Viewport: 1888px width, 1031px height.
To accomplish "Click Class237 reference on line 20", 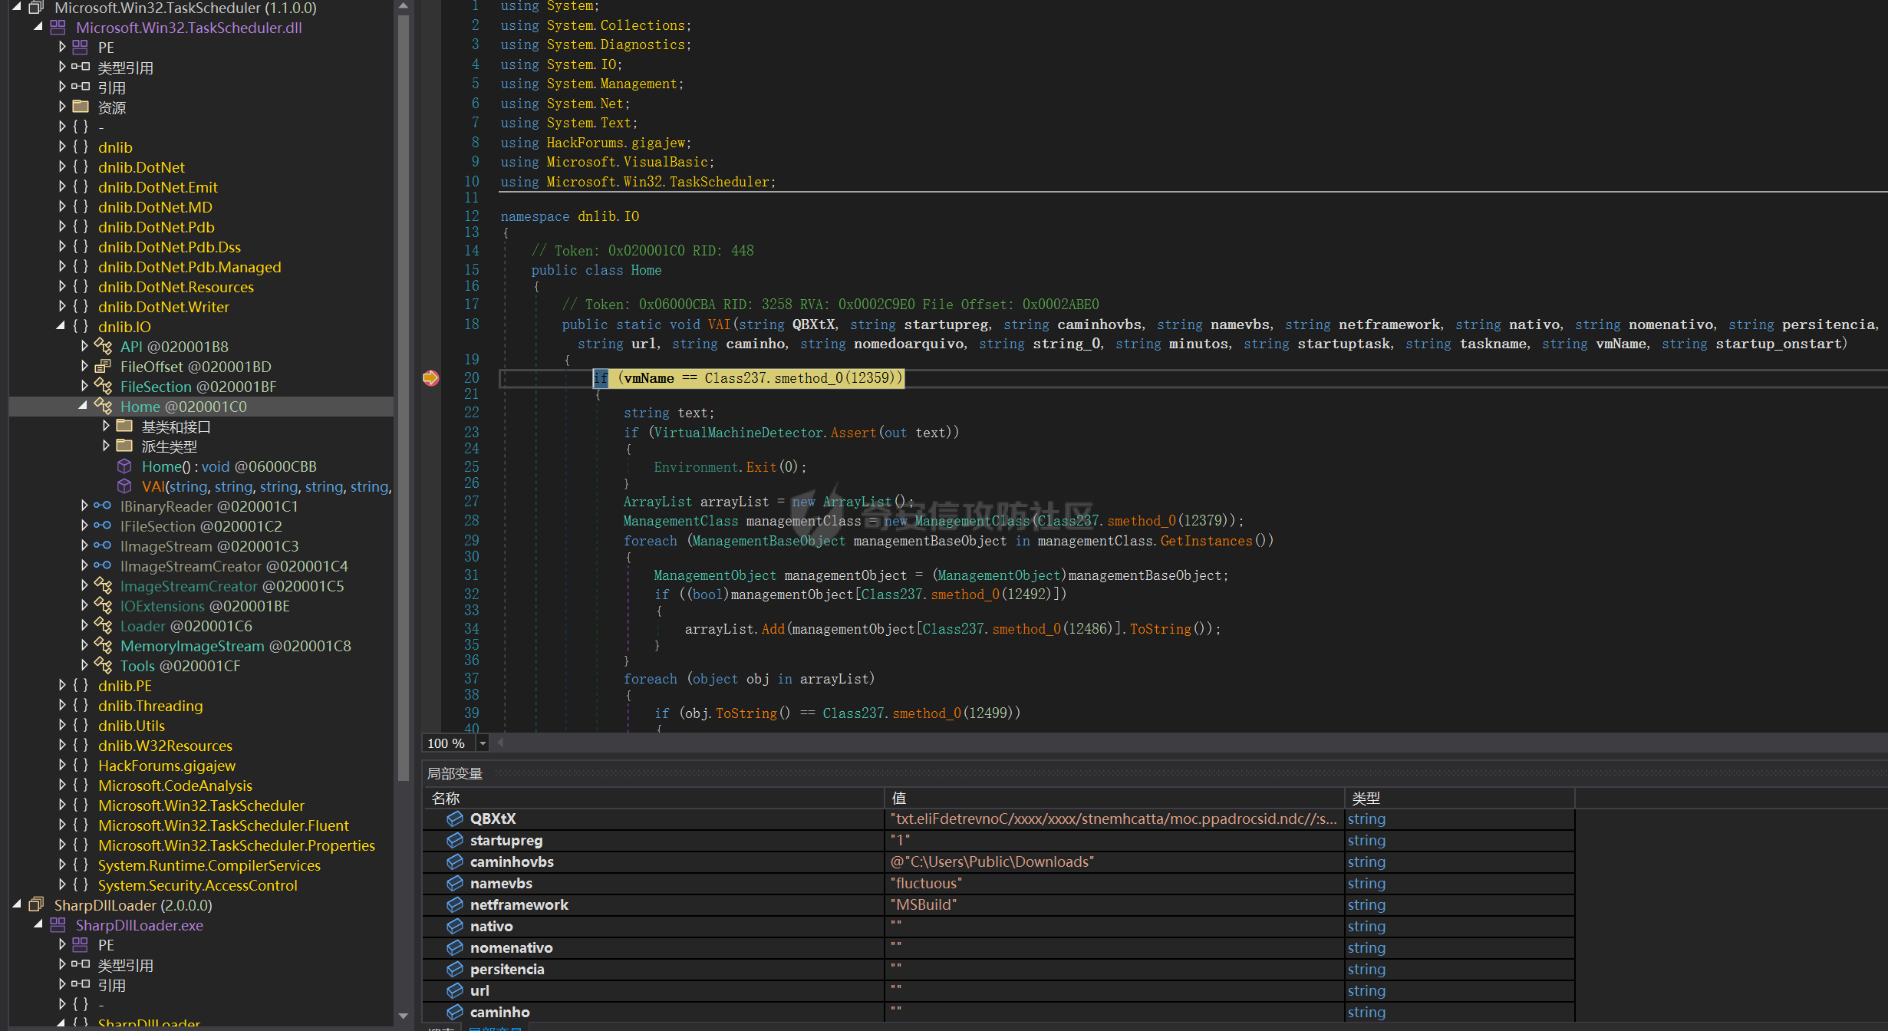I will click(736, 378).
